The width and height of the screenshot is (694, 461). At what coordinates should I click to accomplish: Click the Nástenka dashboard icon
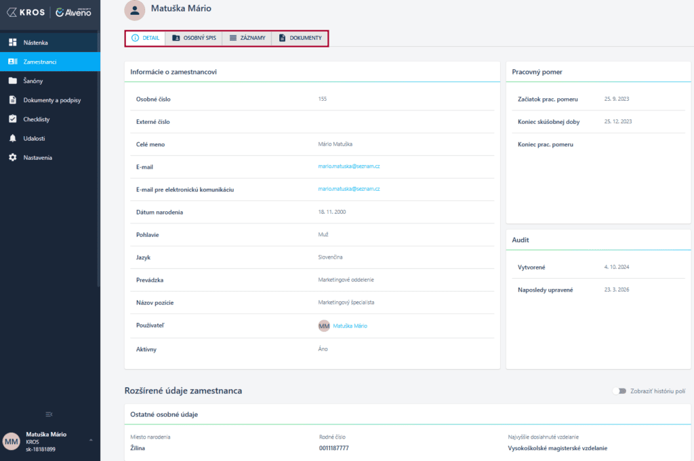click(12, 43)
